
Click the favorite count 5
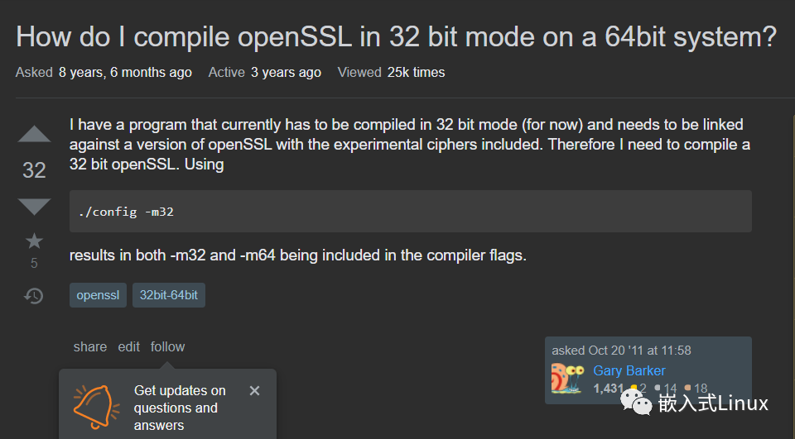34,263
